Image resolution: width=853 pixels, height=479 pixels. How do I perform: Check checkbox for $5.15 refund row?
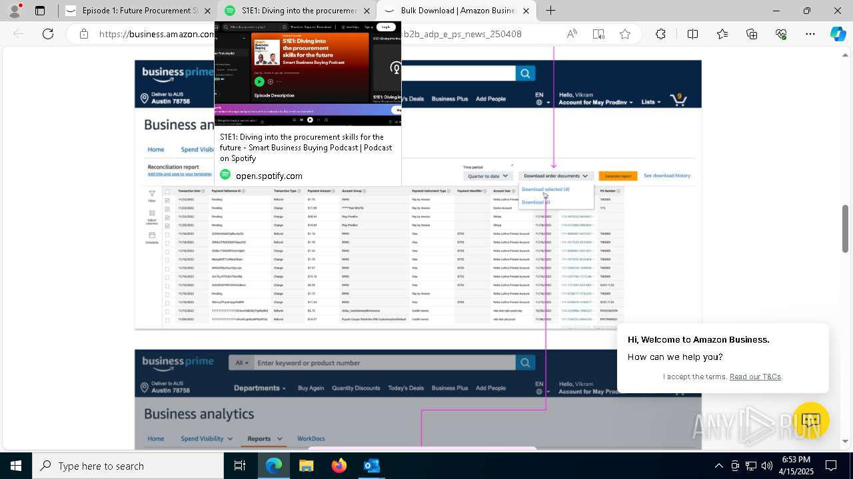click(x=167, y=311)
